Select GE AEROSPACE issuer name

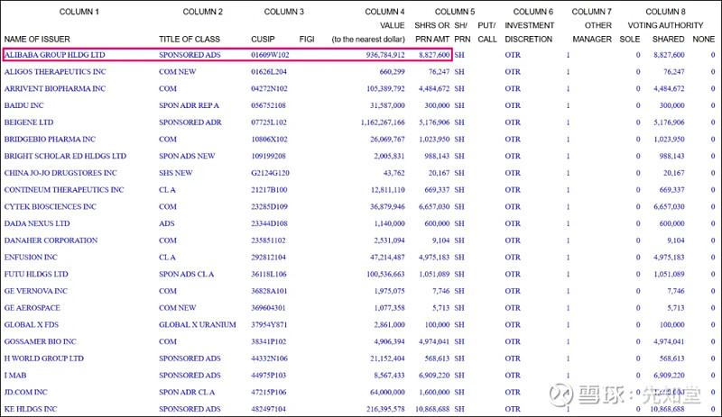coord(32,308)
